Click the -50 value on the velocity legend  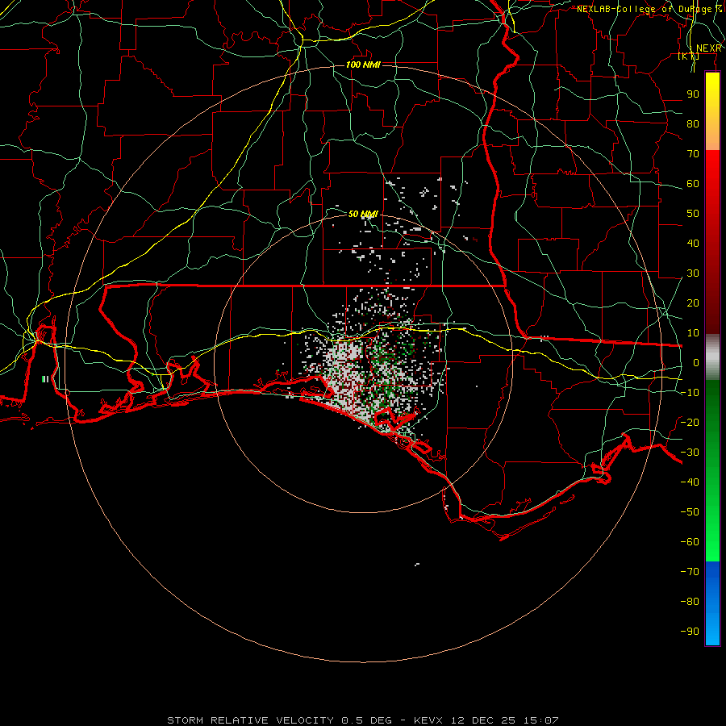[690, 511]
